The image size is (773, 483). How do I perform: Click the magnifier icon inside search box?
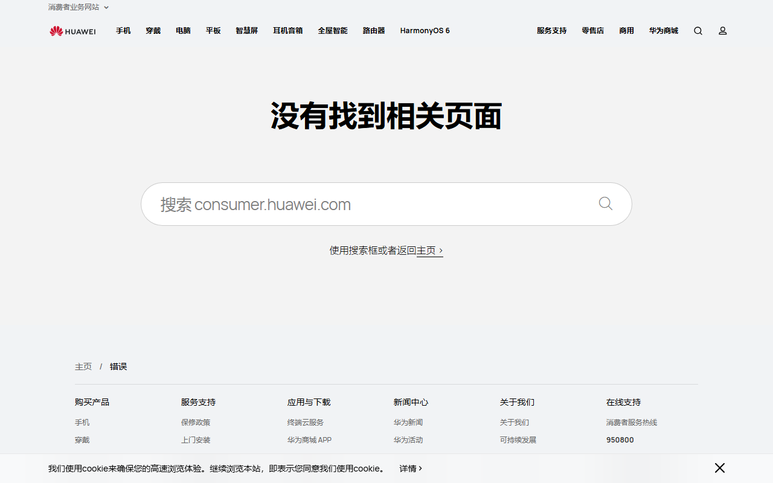(606, 203)
